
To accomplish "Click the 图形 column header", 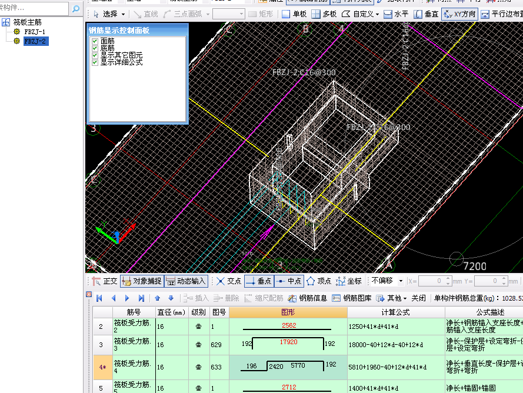I will pyautogui.click(x=288, y=312).
